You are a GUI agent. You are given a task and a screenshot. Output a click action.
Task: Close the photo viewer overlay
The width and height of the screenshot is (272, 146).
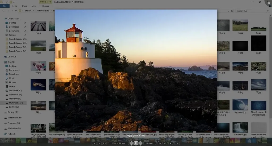coord(269,3)
